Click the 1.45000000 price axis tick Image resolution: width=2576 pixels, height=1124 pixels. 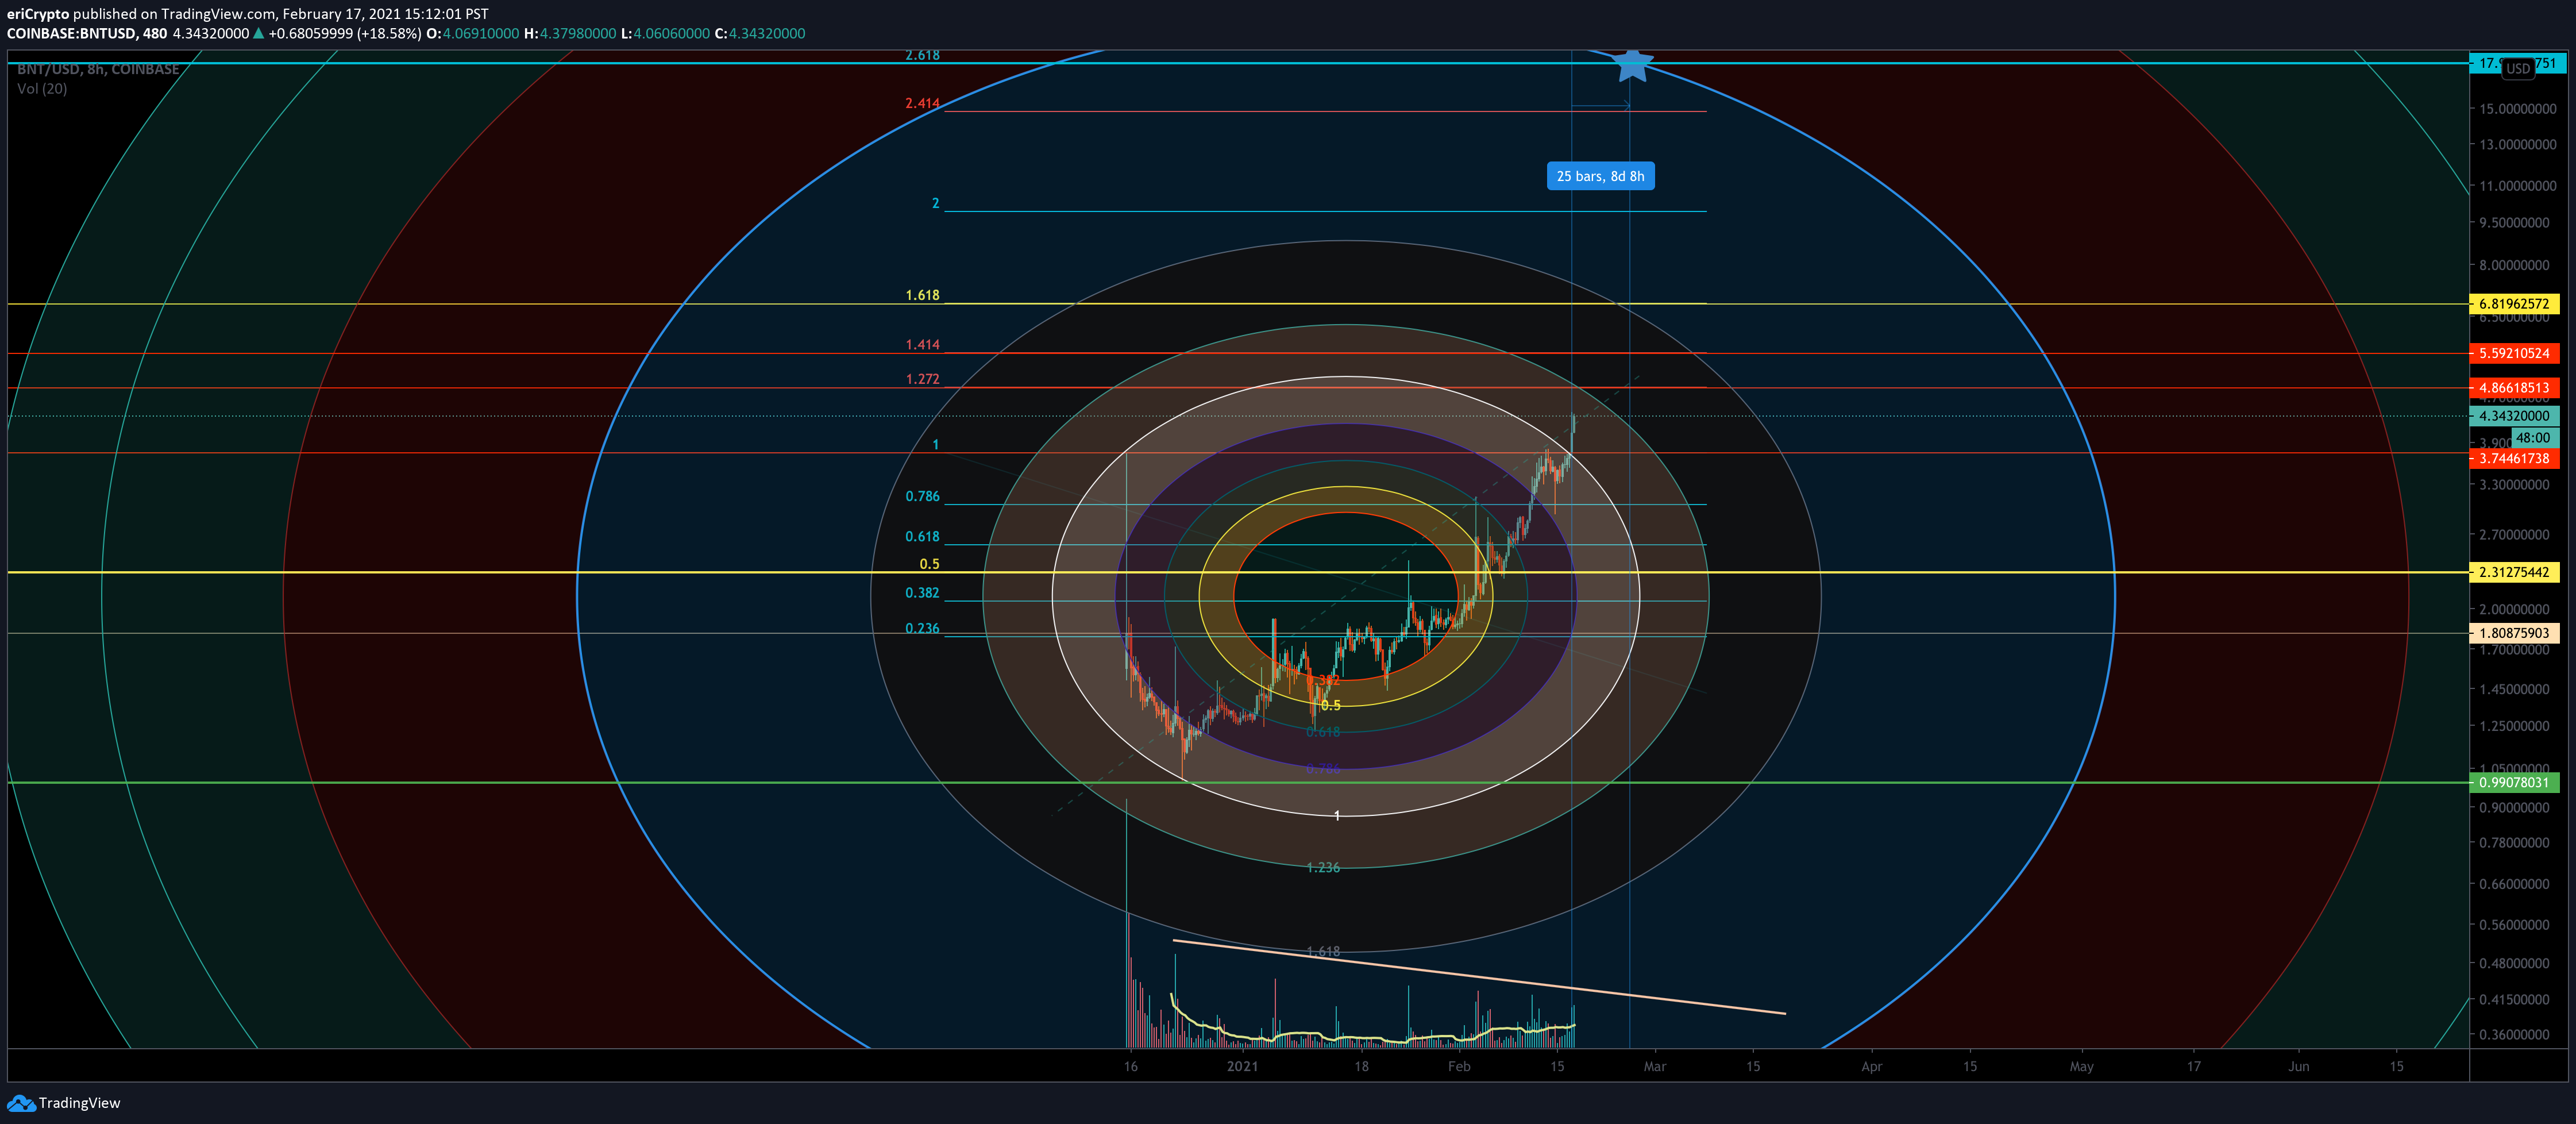(2514, 689)
